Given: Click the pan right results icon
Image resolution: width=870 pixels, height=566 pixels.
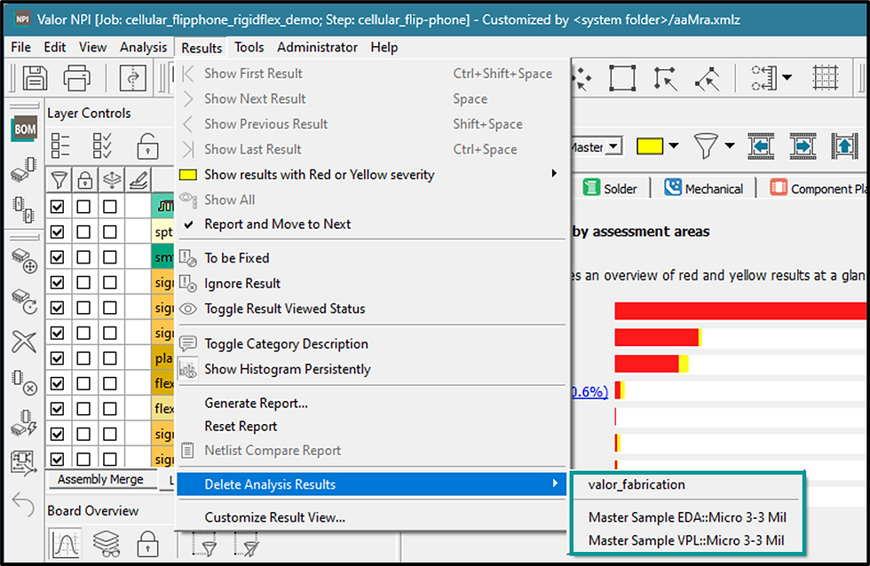Looking at the screenshot, I should click(803, 146).
